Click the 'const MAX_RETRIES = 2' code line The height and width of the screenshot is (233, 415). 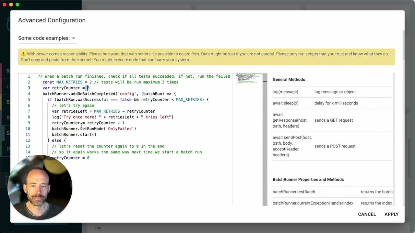pos(111,82)
